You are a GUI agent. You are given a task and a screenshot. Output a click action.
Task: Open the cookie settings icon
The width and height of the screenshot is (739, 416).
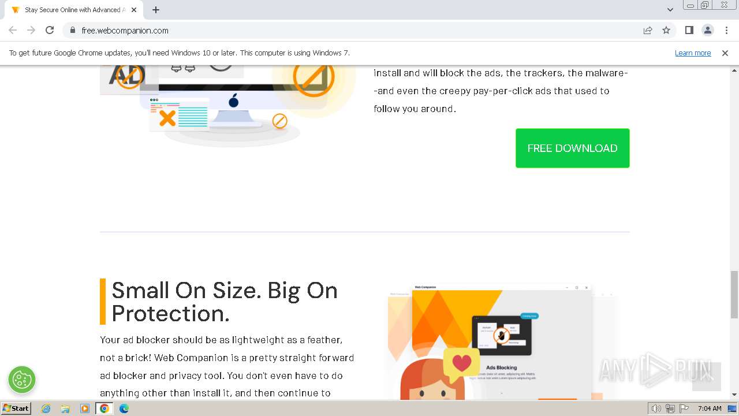(x=22, y=380)
